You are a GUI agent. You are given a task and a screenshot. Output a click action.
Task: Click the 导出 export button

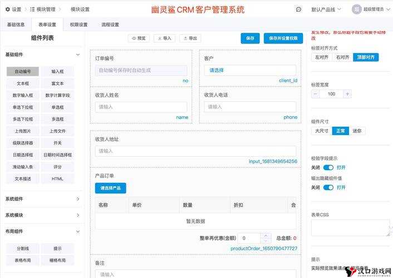click(x=190, y=38)
